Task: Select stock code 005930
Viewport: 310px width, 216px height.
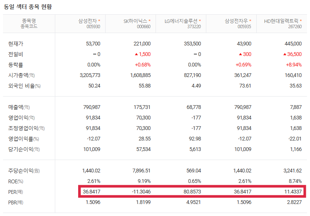Action: pos(93,26)
